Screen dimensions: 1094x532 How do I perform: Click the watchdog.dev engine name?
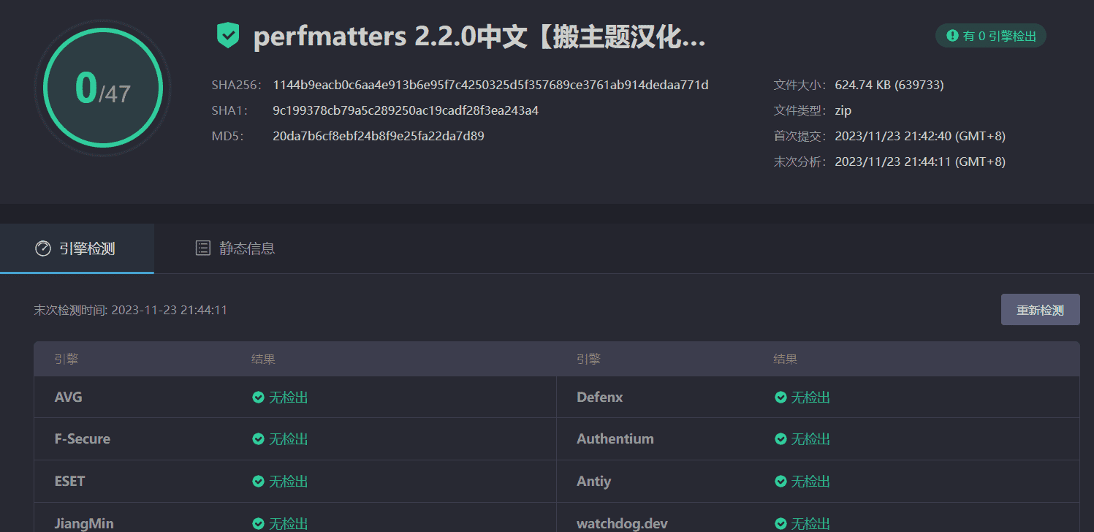(x=622, y=524)
